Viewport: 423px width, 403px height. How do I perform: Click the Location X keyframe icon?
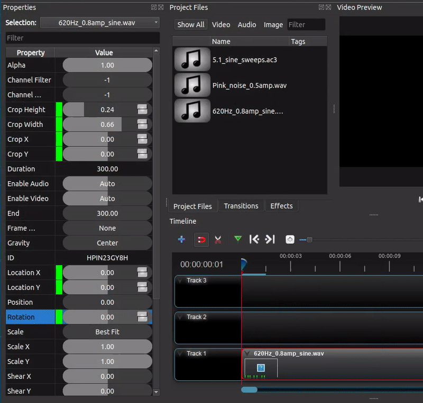pyautogui.click(x=142, y=272)
